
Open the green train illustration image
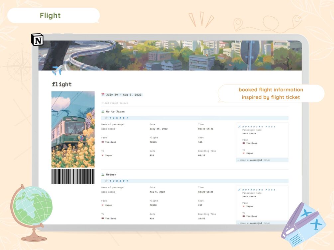click(x=73, y=129)
